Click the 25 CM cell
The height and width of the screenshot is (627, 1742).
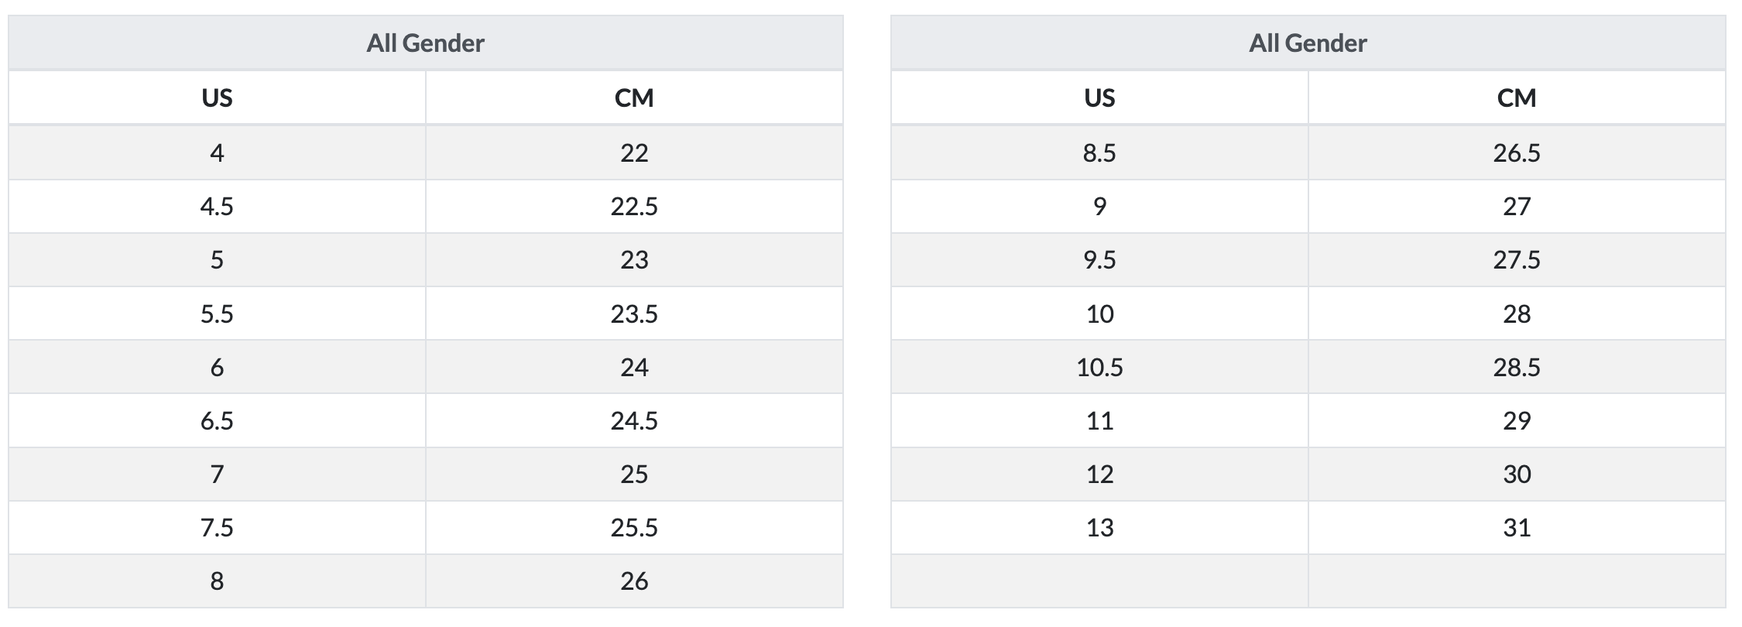[x=634, y=475]
